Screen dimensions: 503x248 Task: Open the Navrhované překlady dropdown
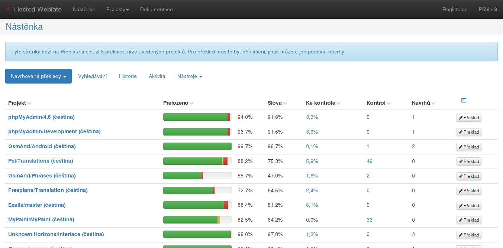click(x=38, y=76)
